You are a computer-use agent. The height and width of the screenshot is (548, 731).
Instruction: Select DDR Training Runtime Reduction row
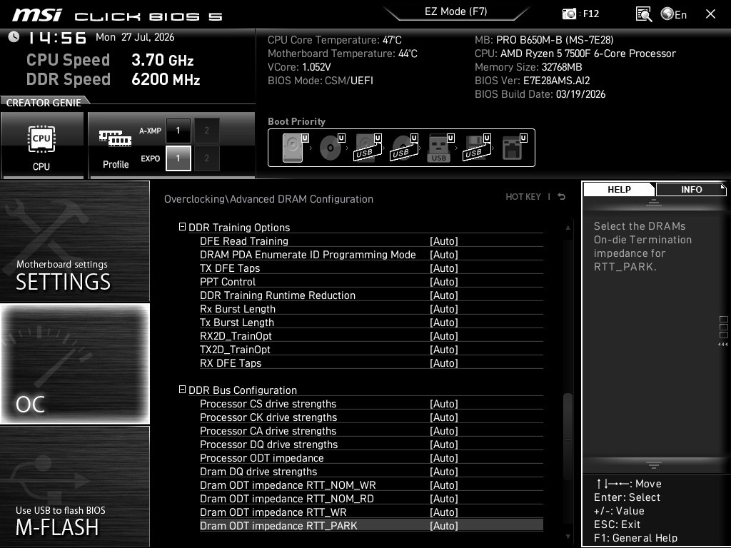[x=371, y=295]
